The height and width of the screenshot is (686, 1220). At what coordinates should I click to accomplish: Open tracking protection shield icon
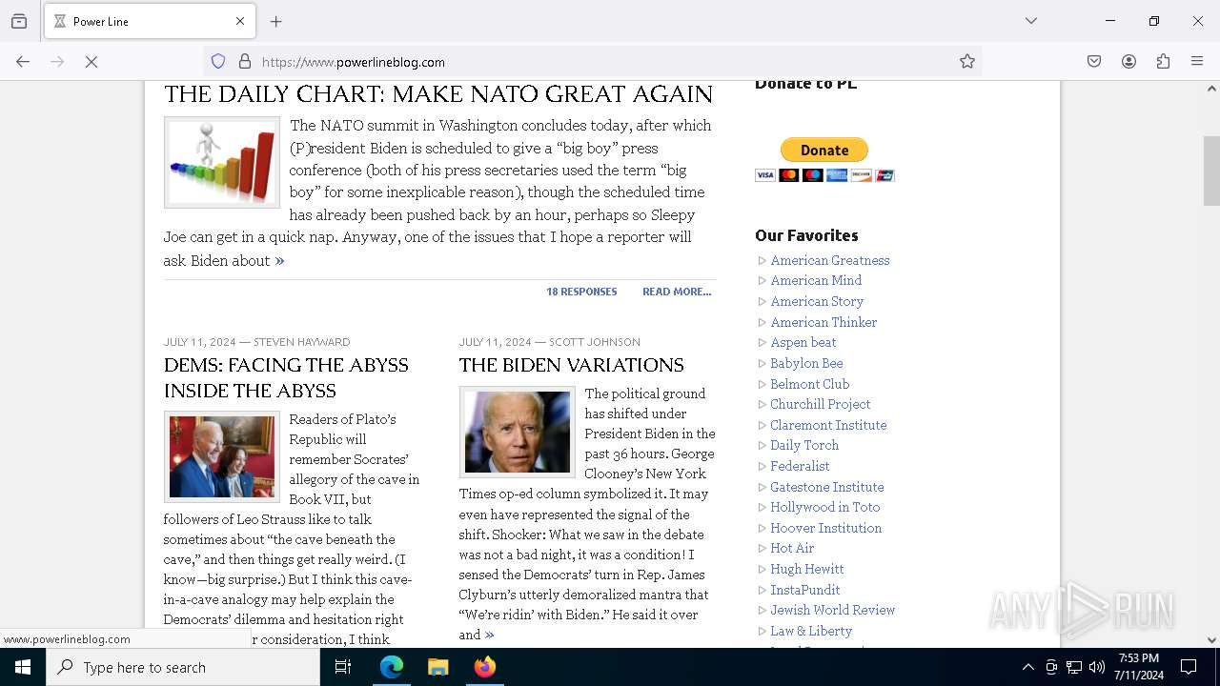coord(218,61)
